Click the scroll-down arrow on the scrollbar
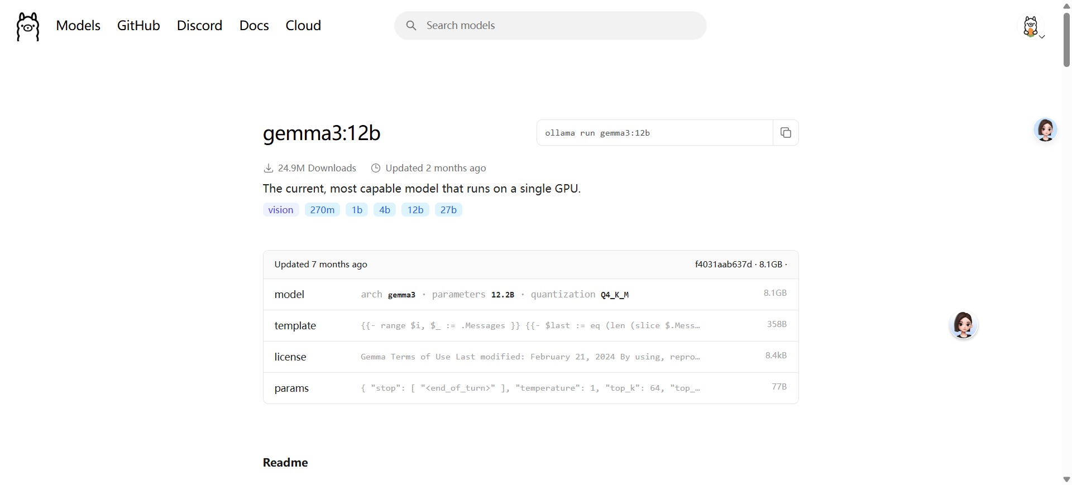The image size is (1072, 485). pyautogui.click(x=1066, y=479)
